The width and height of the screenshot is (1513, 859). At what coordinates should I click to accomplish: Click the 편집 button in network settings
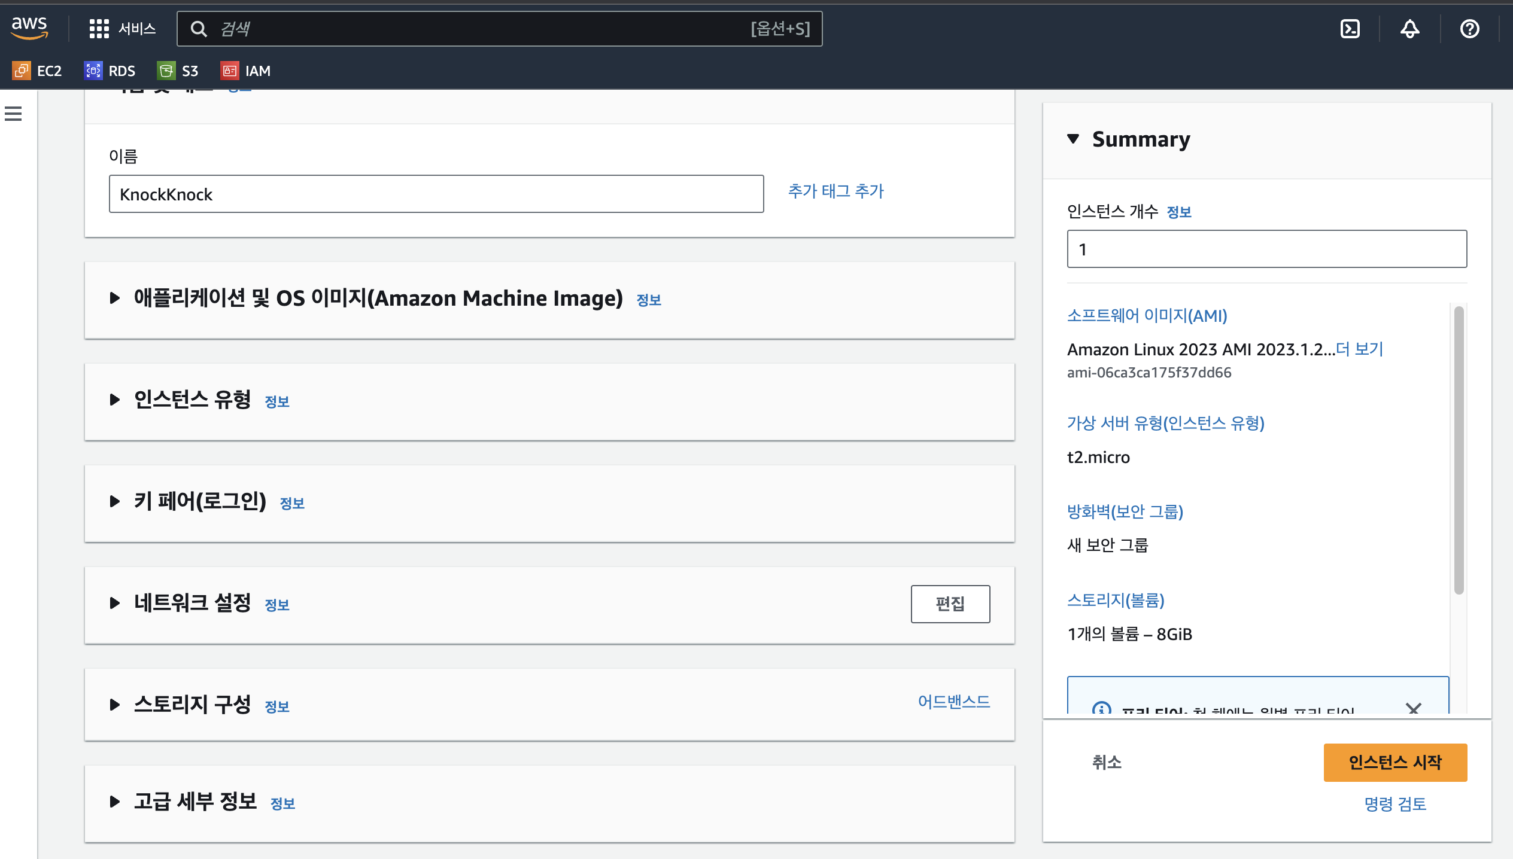(x=950, y=604)
